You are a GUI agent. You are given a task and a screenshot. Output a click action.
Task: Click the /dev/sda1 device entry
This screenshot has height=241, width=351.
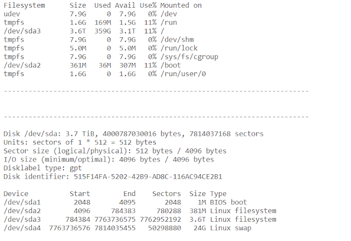click(19, 202)
